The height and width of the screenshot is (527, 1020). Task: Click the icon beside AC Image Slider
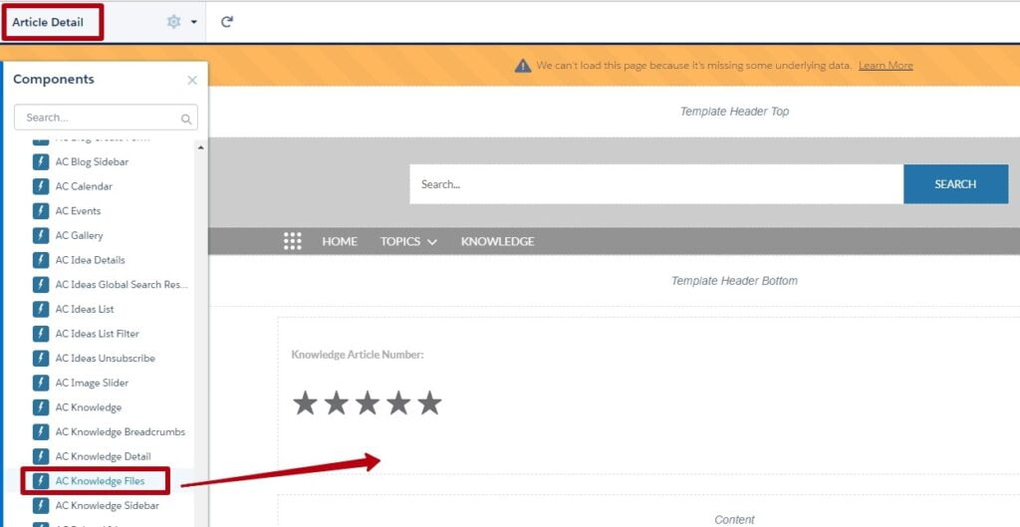41,384
